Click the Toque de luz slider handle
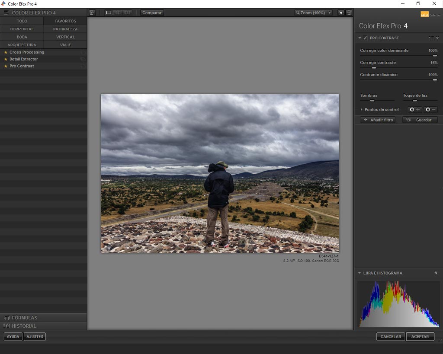 pyautogui.click(x=415, y=101)
